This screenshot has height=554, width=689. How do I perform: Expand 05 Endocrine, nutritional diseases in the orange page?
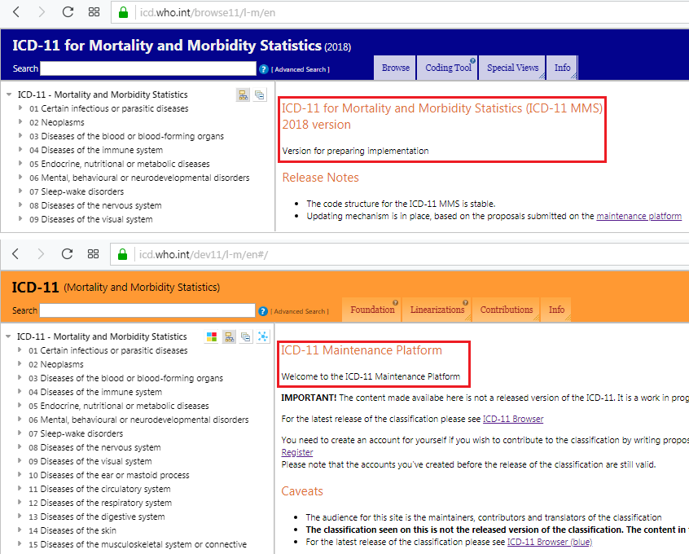point(20,406)
